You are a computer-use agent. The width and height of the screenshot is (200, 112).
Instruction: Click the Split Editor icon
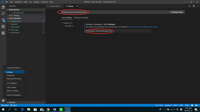click(194, 6)
